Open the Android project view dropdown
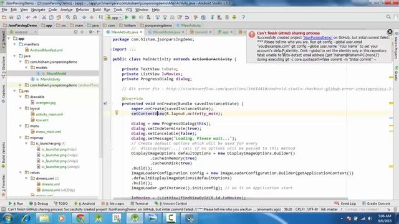399x224 pixels. coord(23,32)
